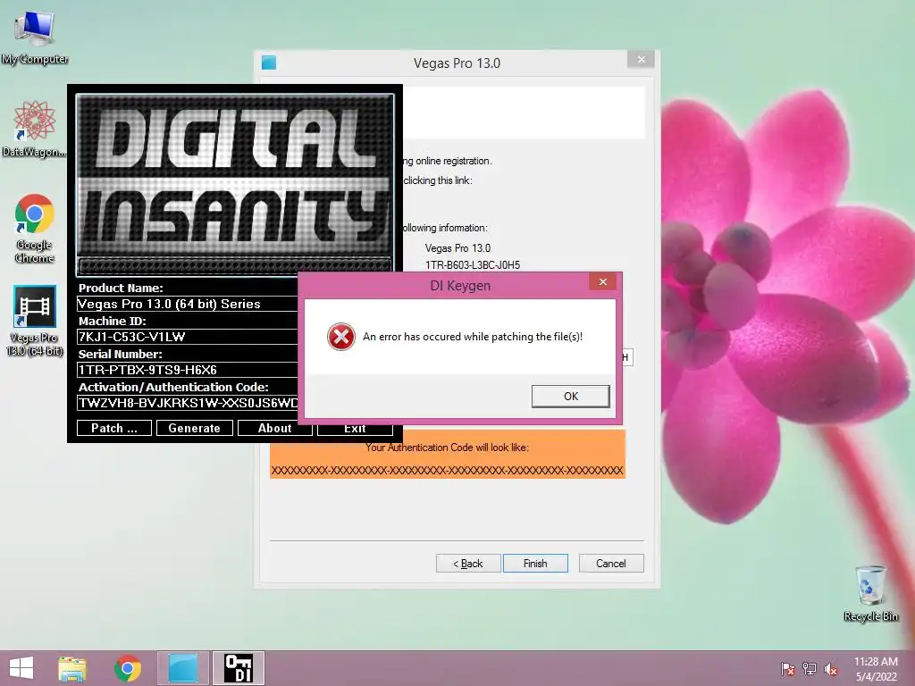This screenshot has height=686, width=915.
Task: Open My Computer desktop icon
Action: click(35, 38)
